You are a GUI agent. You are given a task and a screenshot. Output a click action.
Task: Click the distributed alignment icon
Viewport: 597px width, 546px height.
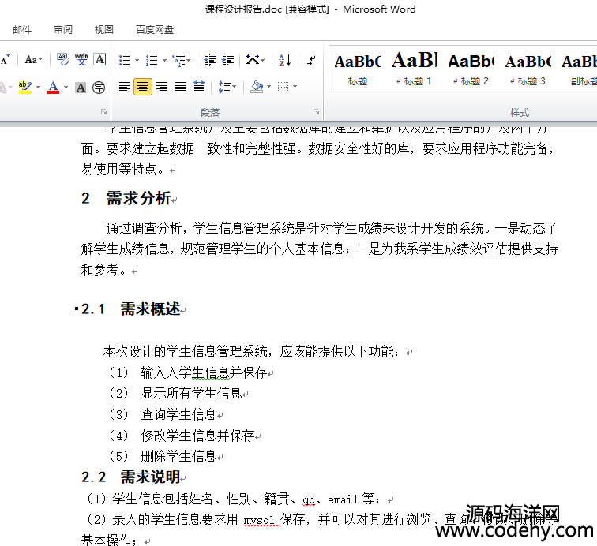(199, 87)
